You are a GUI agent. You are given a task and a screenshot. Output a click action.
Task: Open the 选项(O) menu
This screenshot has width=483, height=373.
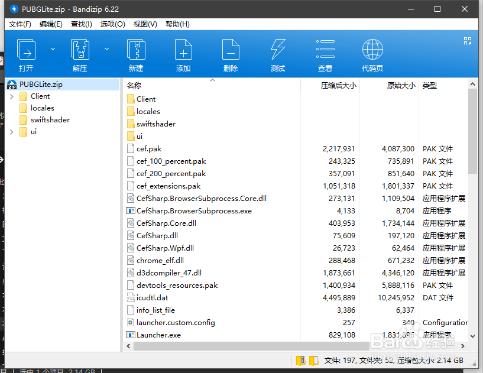112,24
